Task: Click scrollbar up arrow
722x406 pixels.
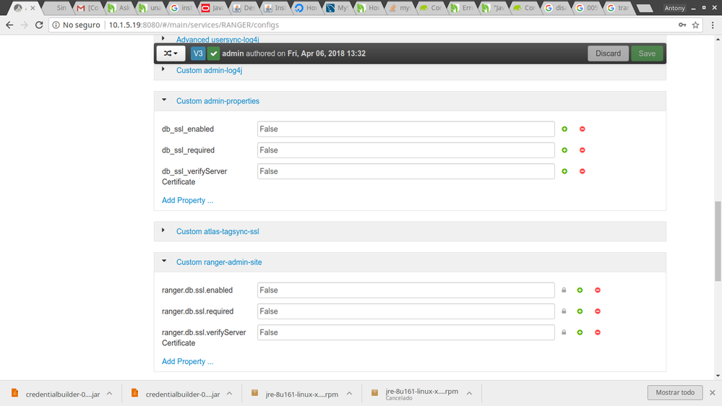Action: click(718, 40)
